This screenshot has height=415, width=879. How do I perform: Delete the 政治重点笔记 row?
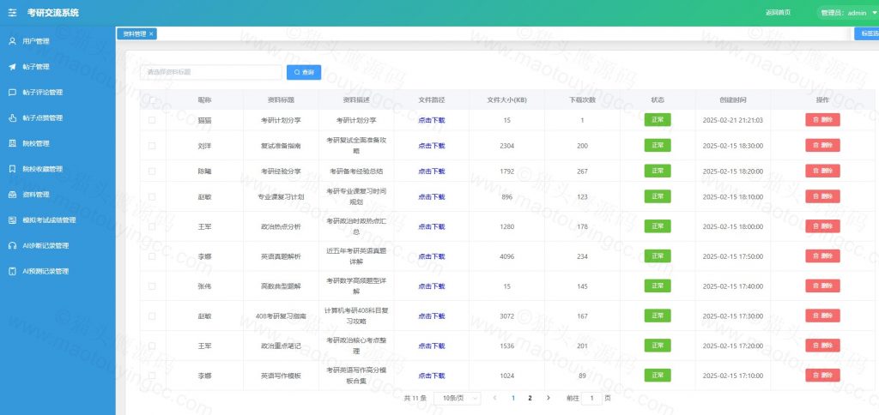tap(822, 346)
